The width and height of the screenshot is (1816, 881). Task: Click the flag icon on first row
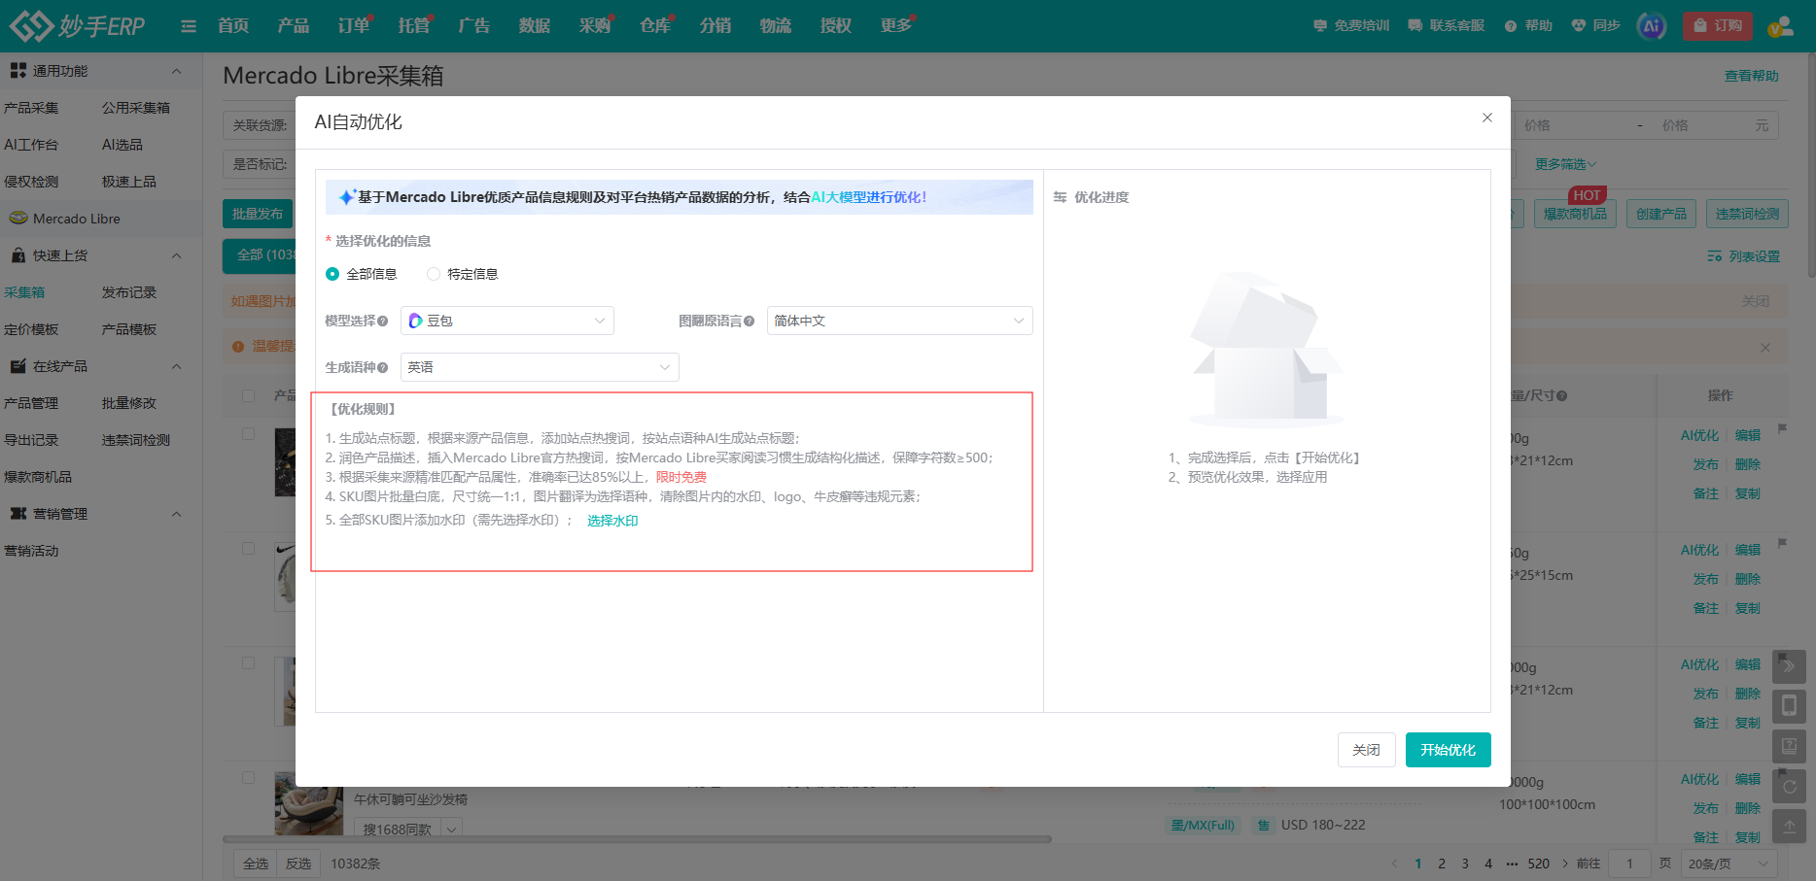click(1782, 428)
